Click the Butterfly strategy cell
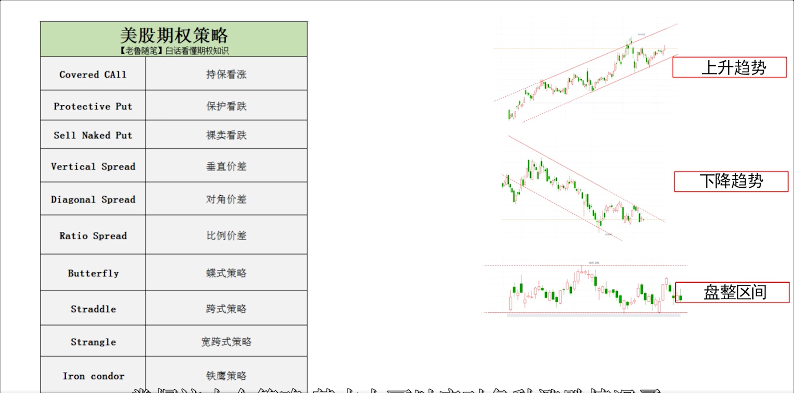This screenshot has height=393, width=794. (93, 273)
